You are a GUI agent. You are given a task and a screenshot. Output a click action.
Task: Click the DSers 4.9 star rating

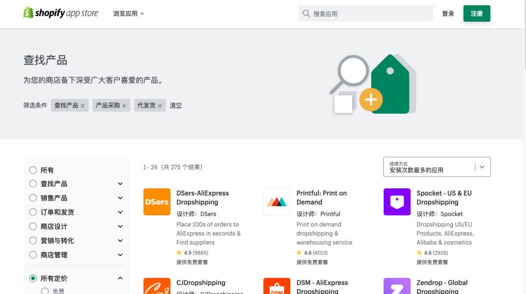pyautogui.click(x=192, y=253)
